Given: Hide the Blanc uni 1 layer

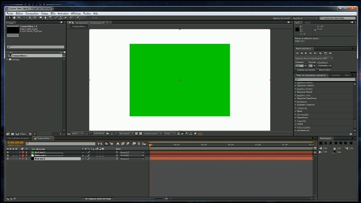Looking at the screenshot, I should point(8,155).
